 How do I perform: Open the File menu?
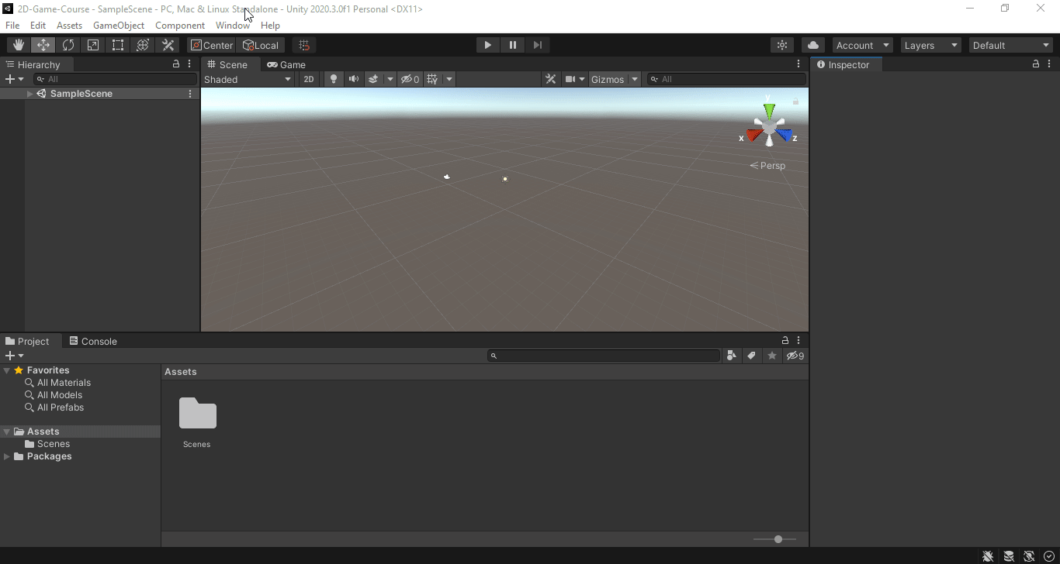[12, 26]
